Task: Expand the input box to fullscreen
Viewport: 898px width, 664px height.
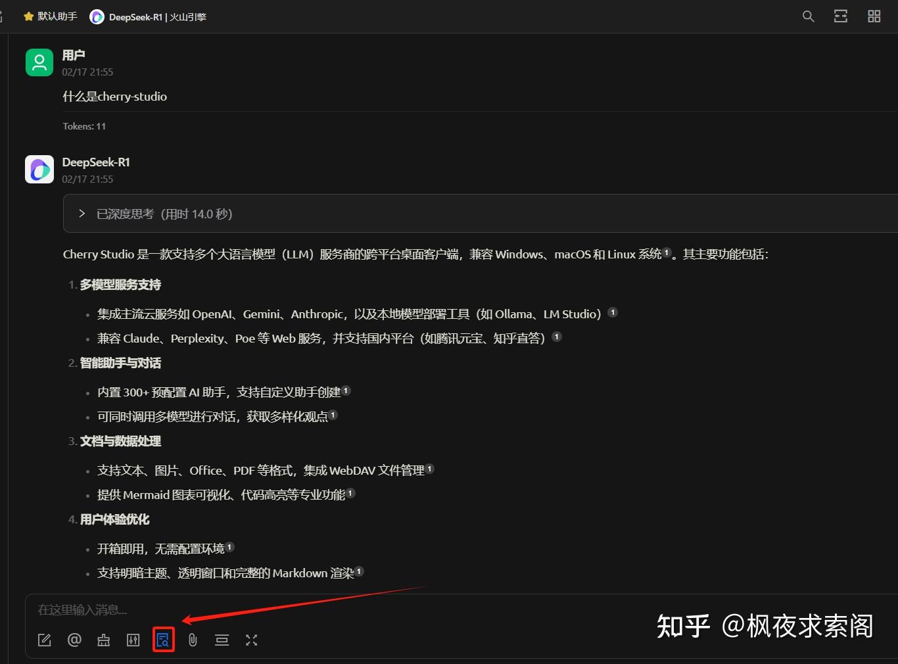Action: click(251, 640)
